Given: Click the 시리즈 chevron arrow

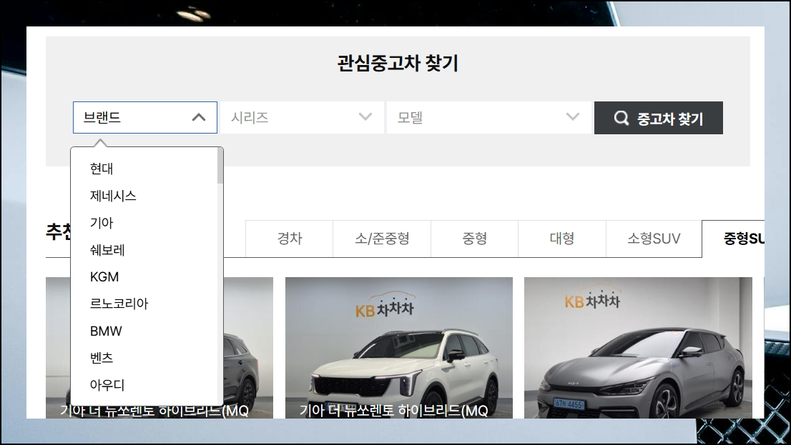Looking at the screenshot, I should pyautogui.click(x=365, y=117).
